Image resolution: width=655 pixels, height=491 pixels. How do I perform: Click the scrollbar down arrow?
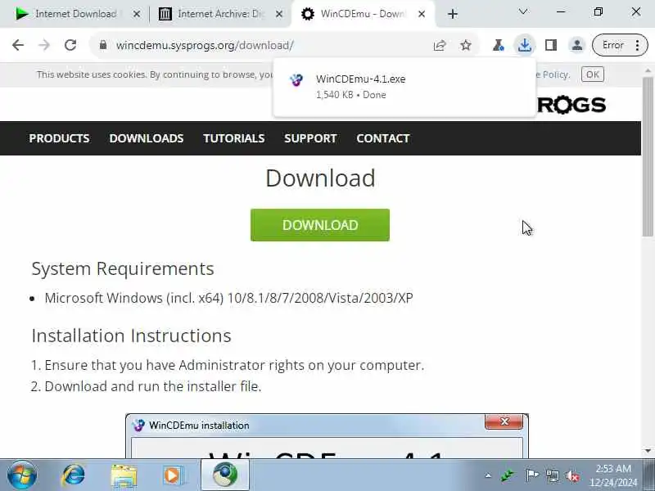point(648,451)
